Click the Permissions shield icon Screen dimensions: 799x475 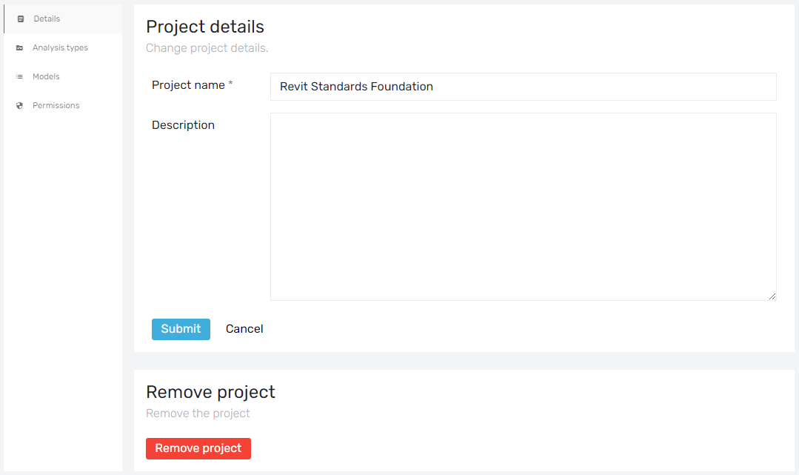pos(19,105)
